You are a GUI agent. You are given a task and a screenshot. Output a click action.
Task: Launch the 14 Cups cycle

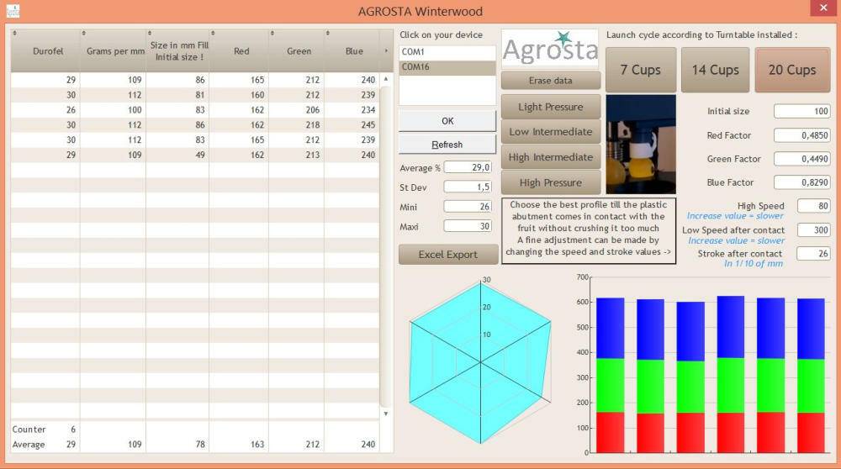(715, 70)
